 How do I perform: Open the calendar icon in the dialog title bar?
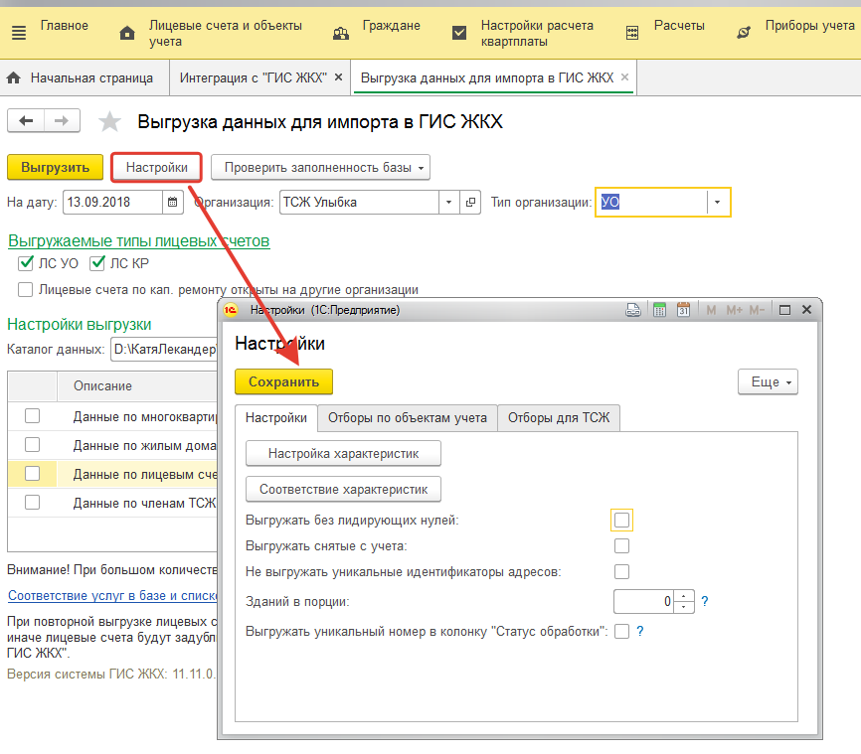pos(683,310)
